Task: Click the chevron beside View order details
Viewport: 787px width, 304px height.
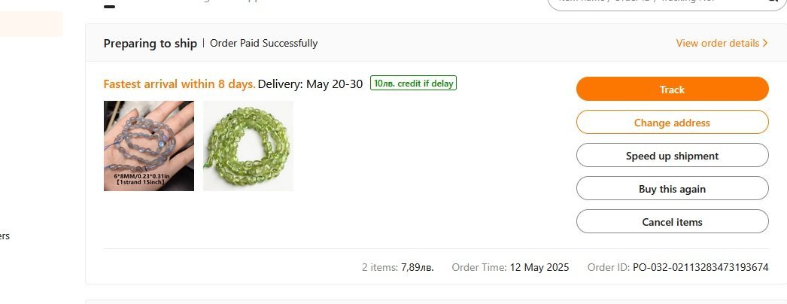Action: 765,43
